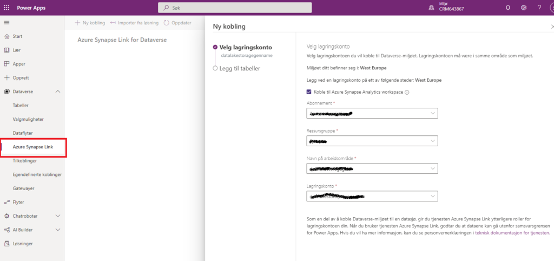Open the help question mark
The image size is (554, 261).
[x=539, y=8]
